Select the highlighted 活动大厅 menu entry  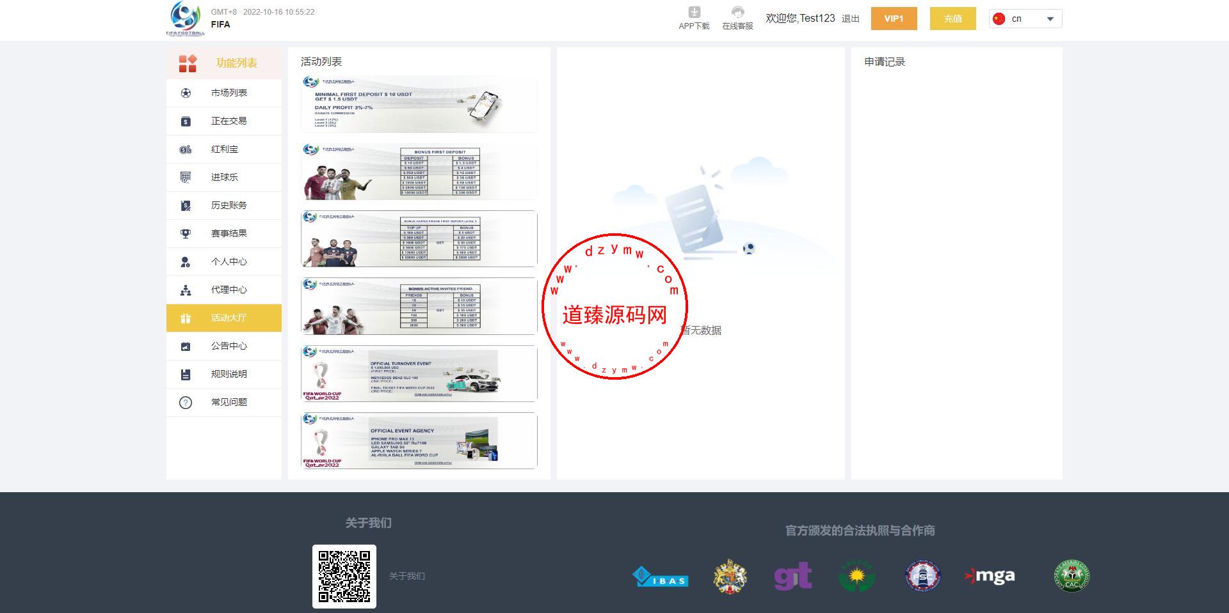pos(224,318)
